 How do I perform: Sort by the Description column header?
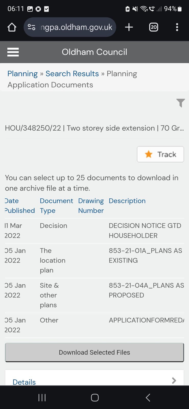pyautogui.click(x=127, y=201)
